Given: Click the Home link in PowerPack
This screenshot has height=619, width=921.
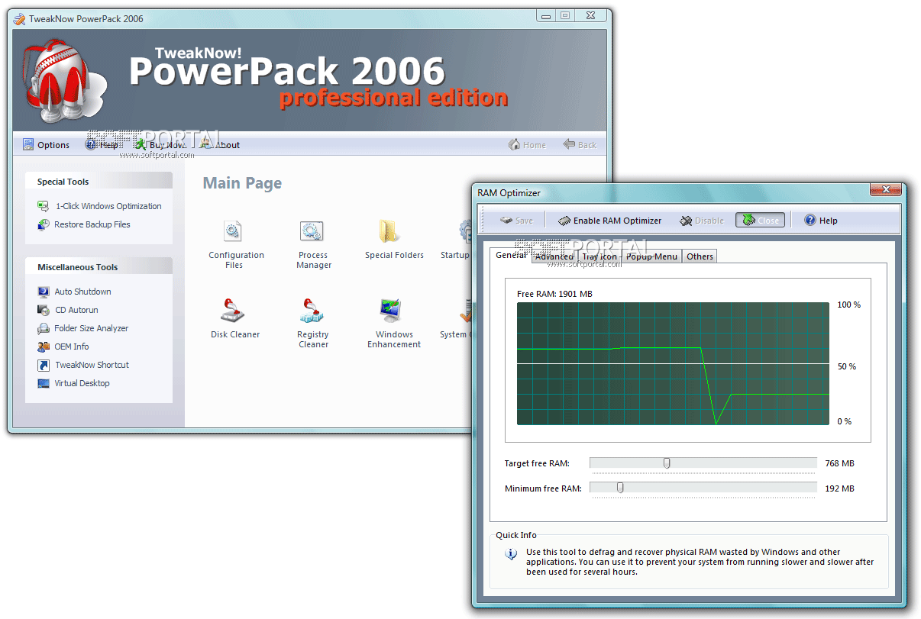Looking at the screenshot, I should pyautogui.click(x=527, y=145).
